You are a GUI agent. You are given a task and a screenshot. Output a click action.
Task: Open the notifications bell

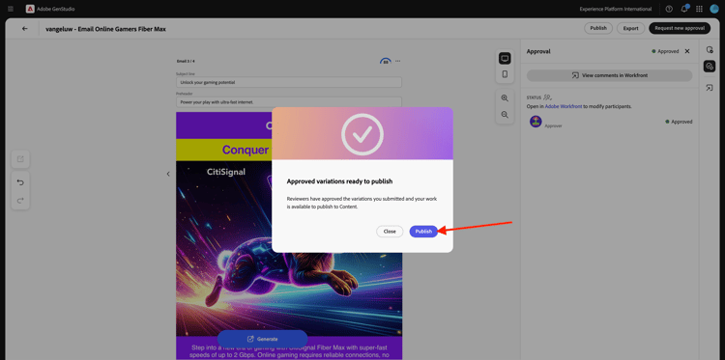(684, 9)
